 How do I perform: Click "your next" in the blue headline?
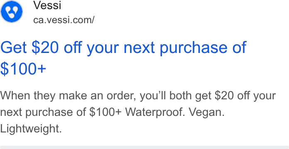click(x=121, y=48)
